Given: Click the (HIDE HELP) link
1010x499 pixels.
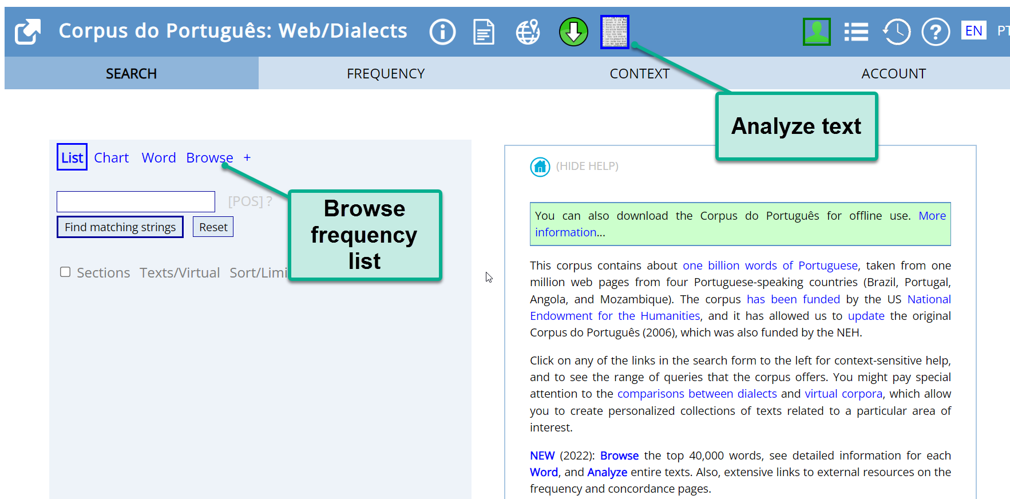Looking at the screenshot, I should pos(587,166).
